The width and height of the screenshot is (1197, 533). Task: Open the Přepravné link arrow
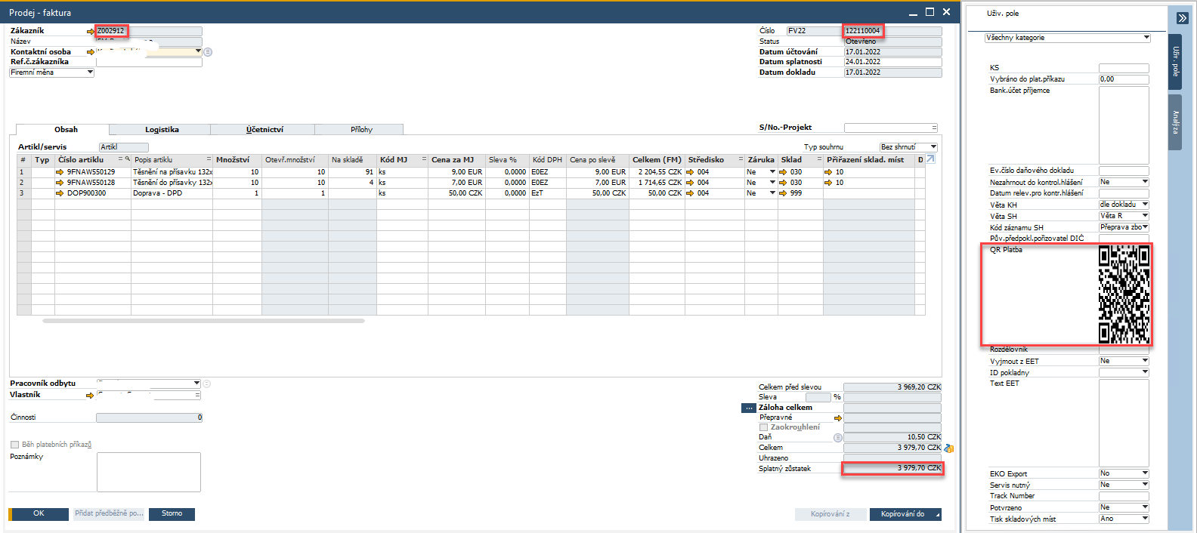click(x=837, y=417)
